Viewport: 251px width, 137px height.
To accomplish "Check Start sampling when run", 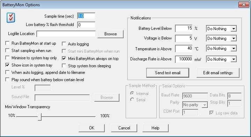I will 7,50.
